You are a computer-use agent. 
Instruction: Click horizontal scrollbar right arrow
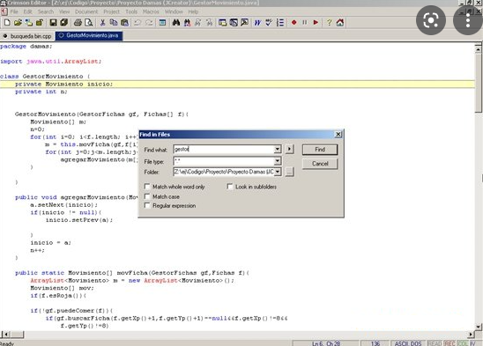(471, 335)
